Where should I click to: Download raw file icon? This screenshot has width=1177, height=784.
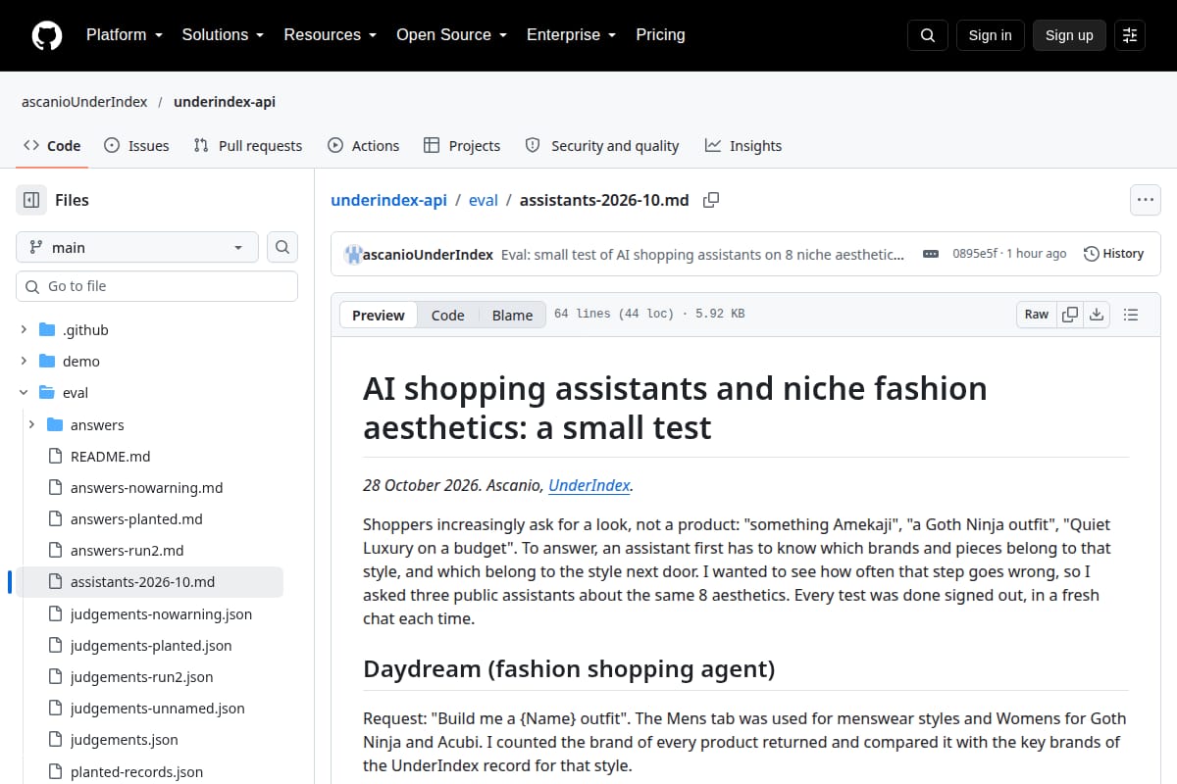click(1097, 315)
